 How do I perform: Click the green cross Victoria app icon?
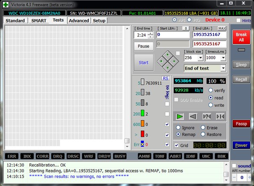tap(6, 5)
